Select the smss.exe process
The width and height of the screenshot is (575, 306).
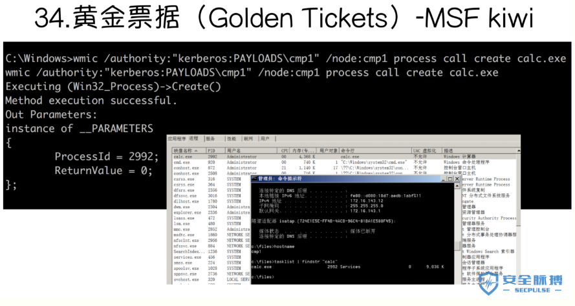click(212, 263)
